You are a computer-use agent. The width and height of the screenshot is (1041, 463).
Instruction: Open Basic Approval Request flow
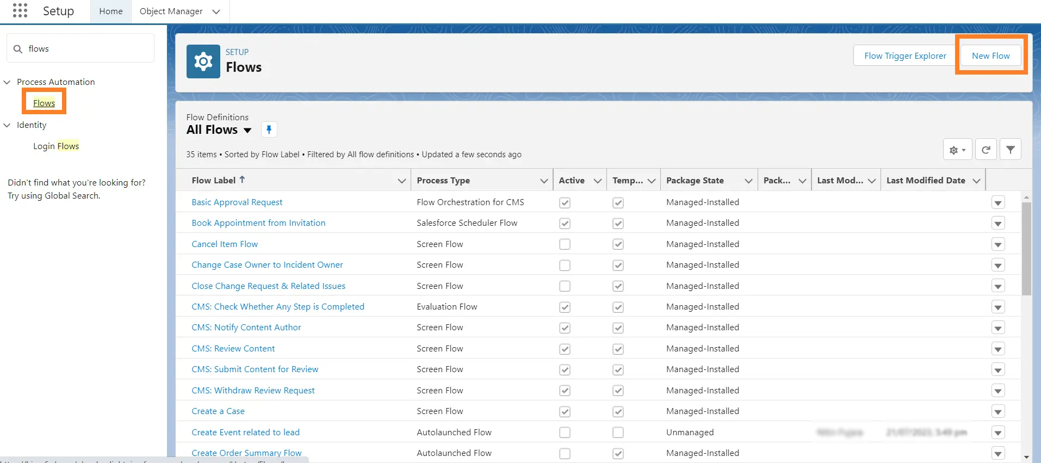237,202
